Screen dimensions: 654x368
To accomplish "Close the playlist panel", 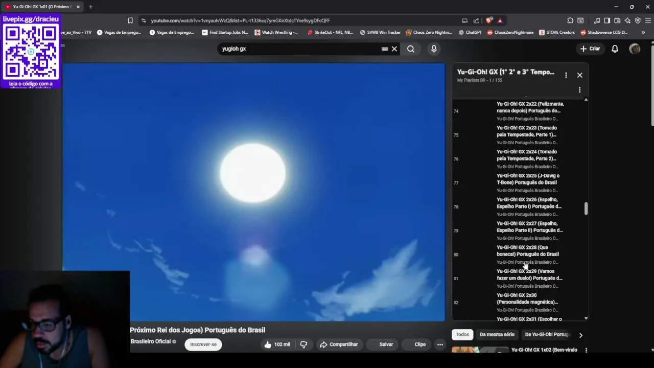I will coord(579,75).
